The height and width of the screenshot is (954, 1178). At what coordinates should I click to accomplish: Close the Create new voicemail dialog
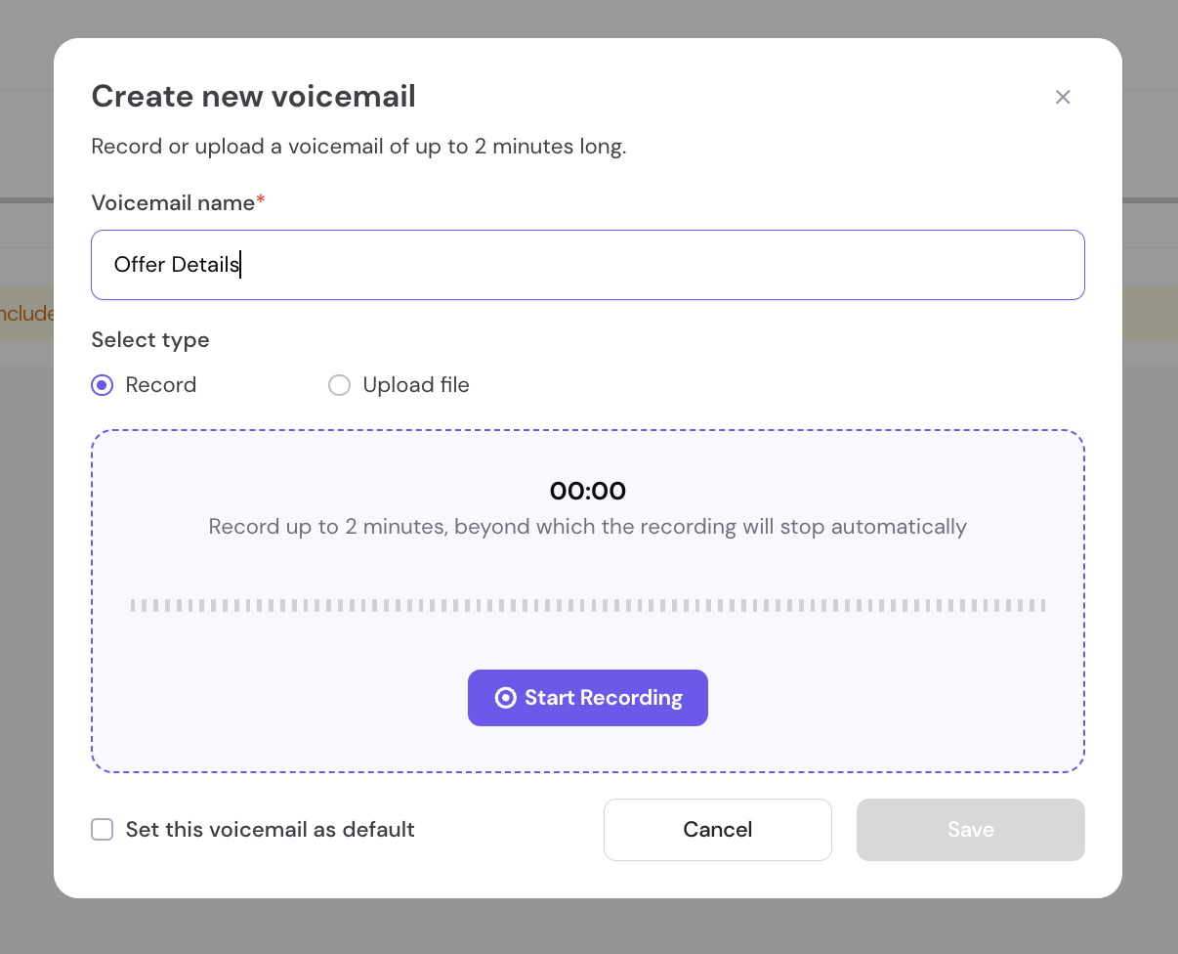pos(1063,97)
